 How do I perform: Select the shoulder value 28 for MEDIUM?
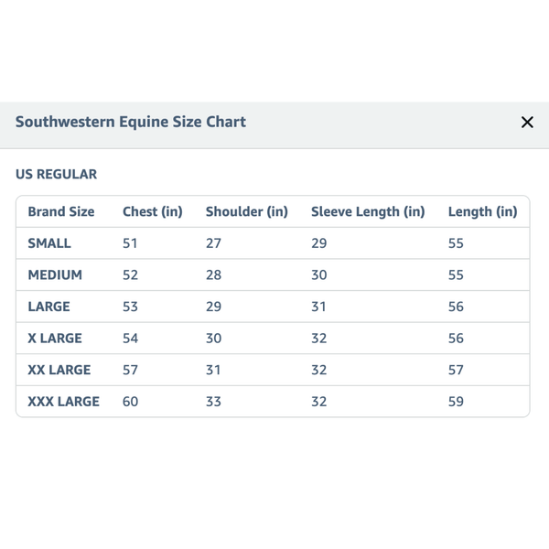(x=213, y=274)
